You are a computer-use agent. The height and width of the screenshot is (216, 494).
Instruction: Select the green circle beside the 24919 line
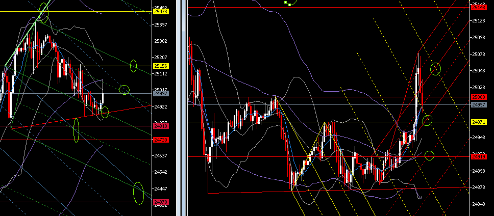(x=429, y=155)
